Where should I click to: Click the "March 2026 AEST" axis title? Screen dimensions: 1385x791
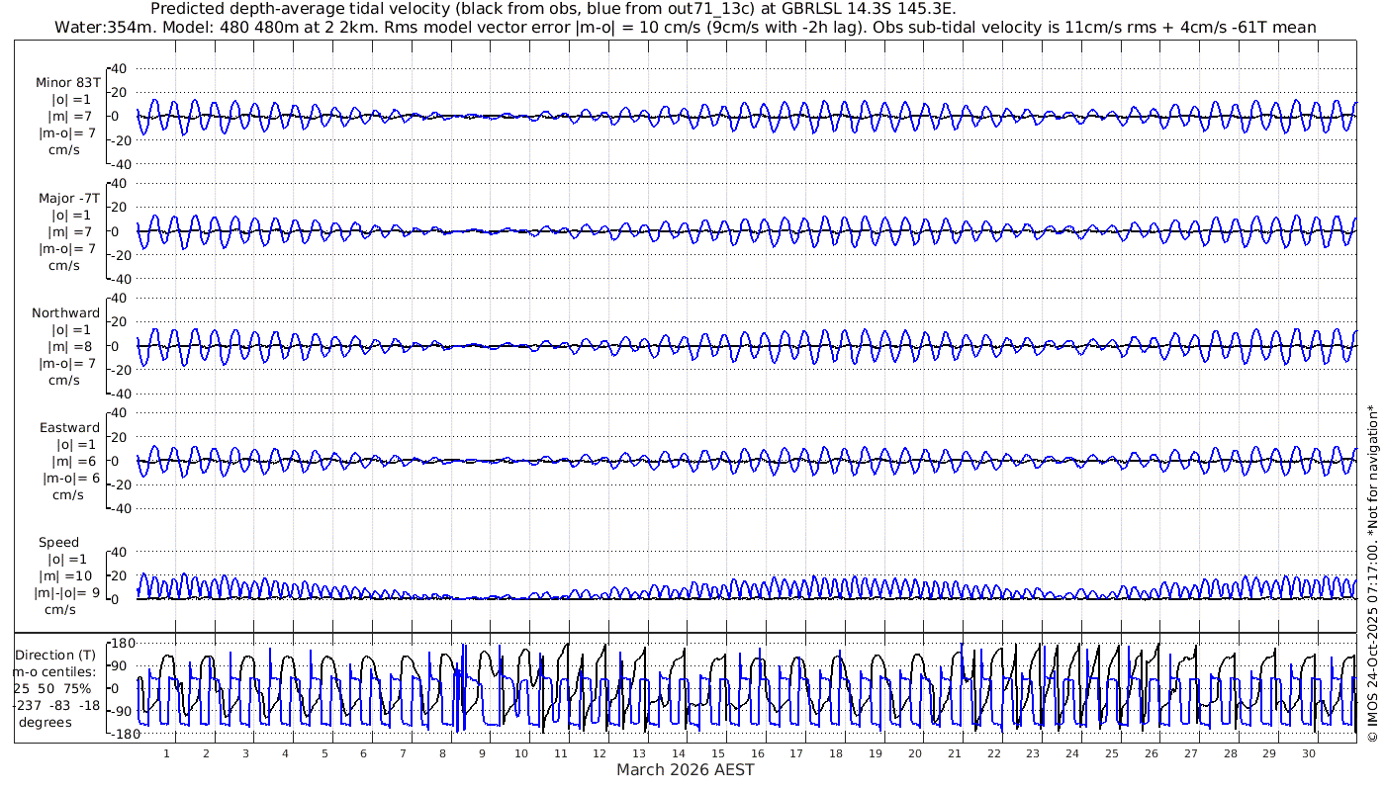[686, 770]
